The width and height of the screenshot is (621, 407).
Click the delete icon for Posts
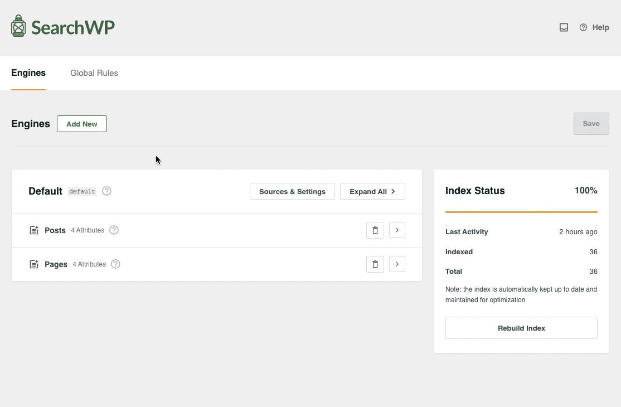pos(375,230)
